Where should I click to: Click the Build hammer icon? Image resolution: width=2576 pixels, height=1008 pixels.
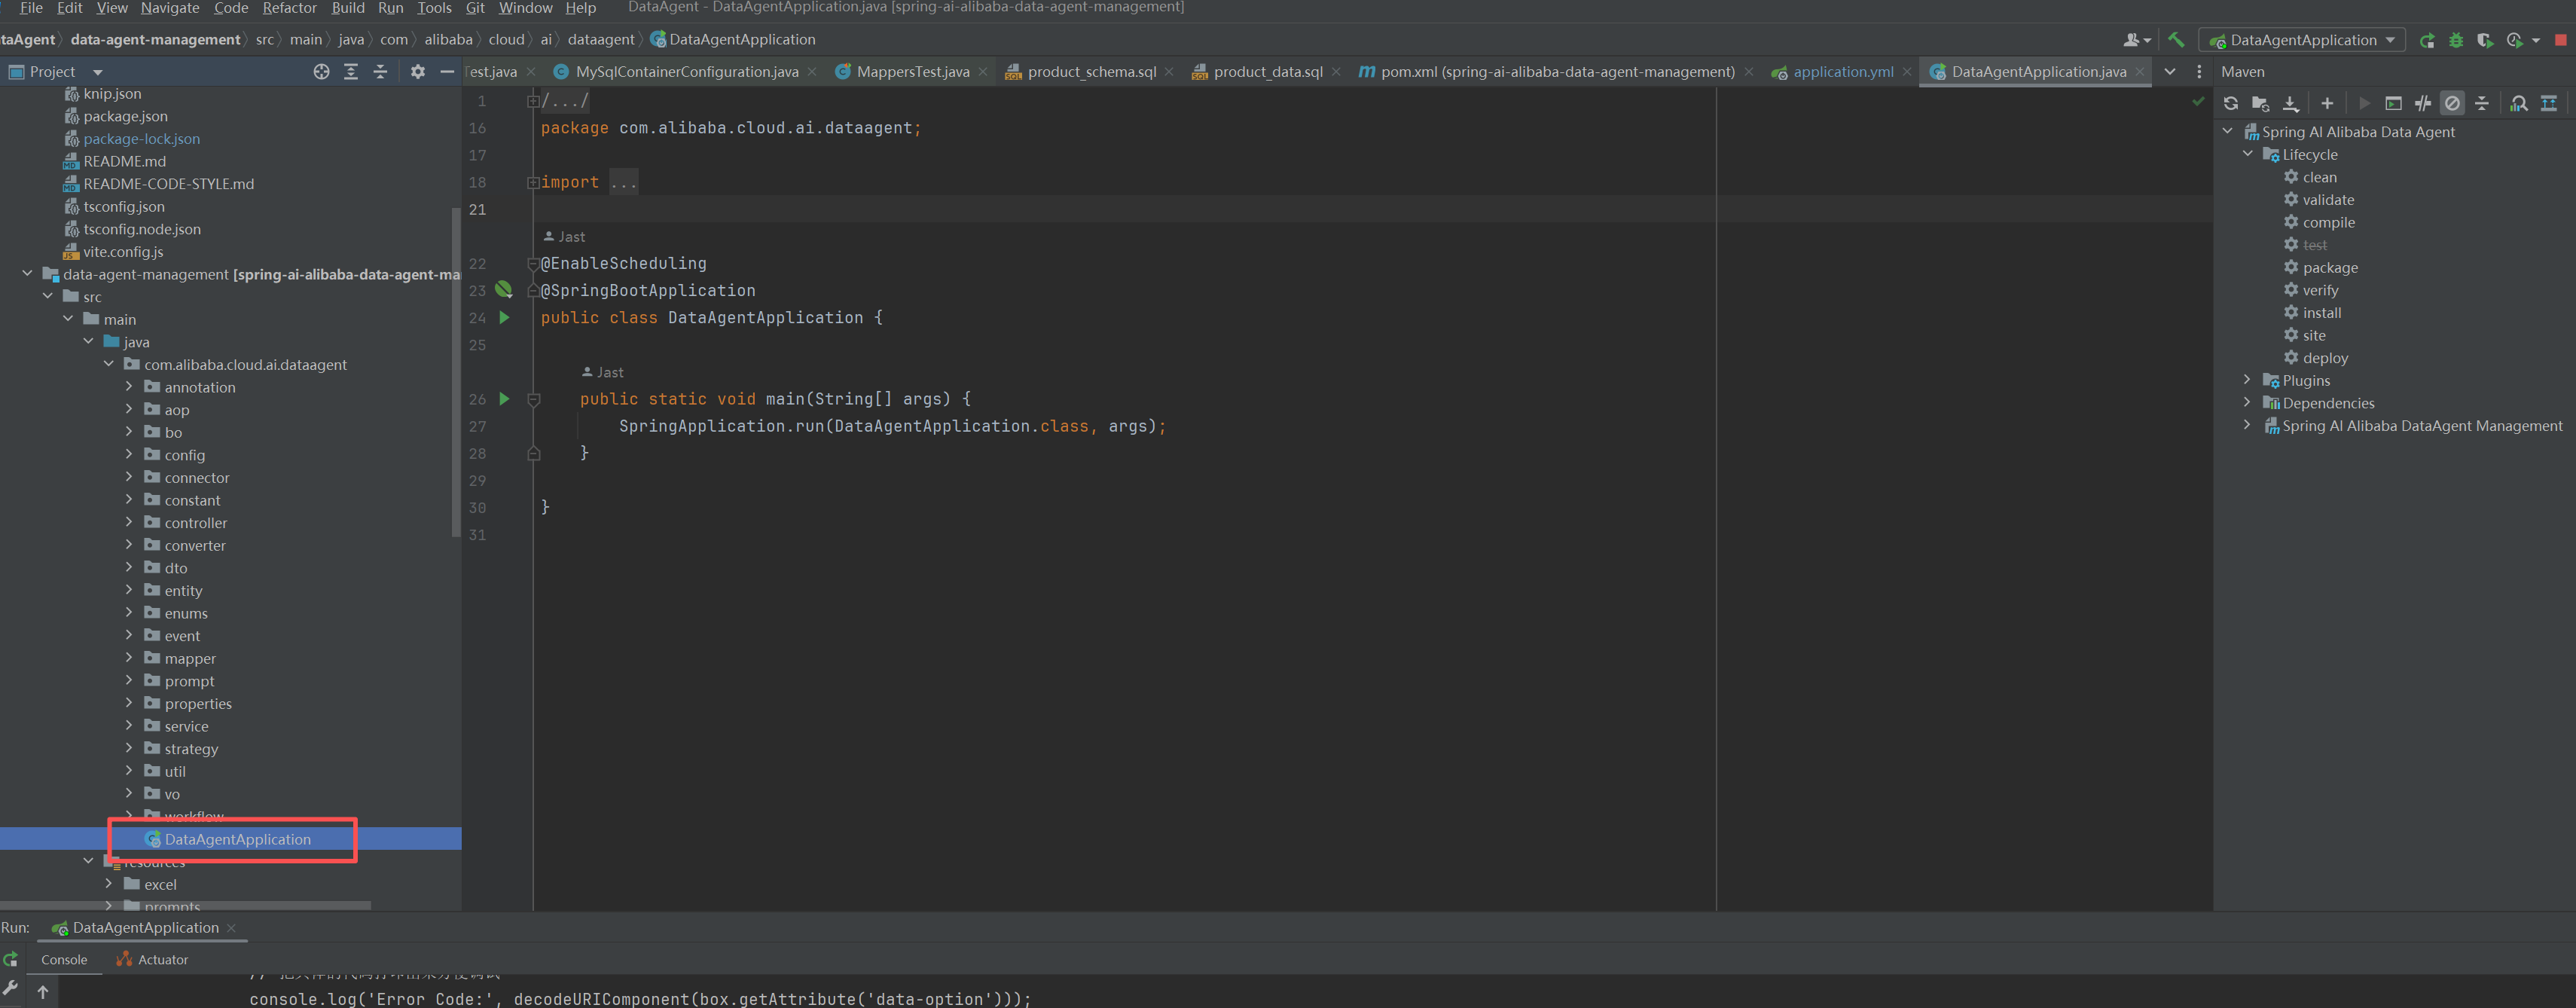click(2176, 40)
